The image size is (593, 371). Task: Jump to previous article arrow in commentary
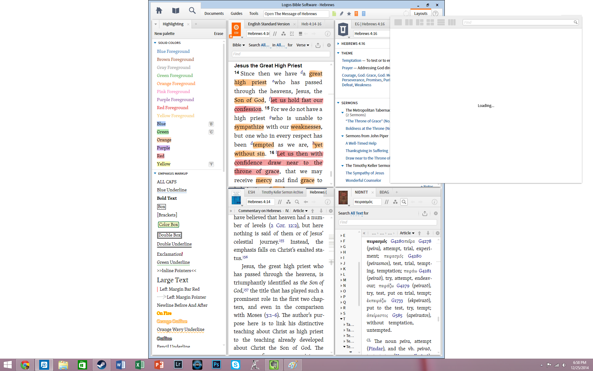pos(313,211)
